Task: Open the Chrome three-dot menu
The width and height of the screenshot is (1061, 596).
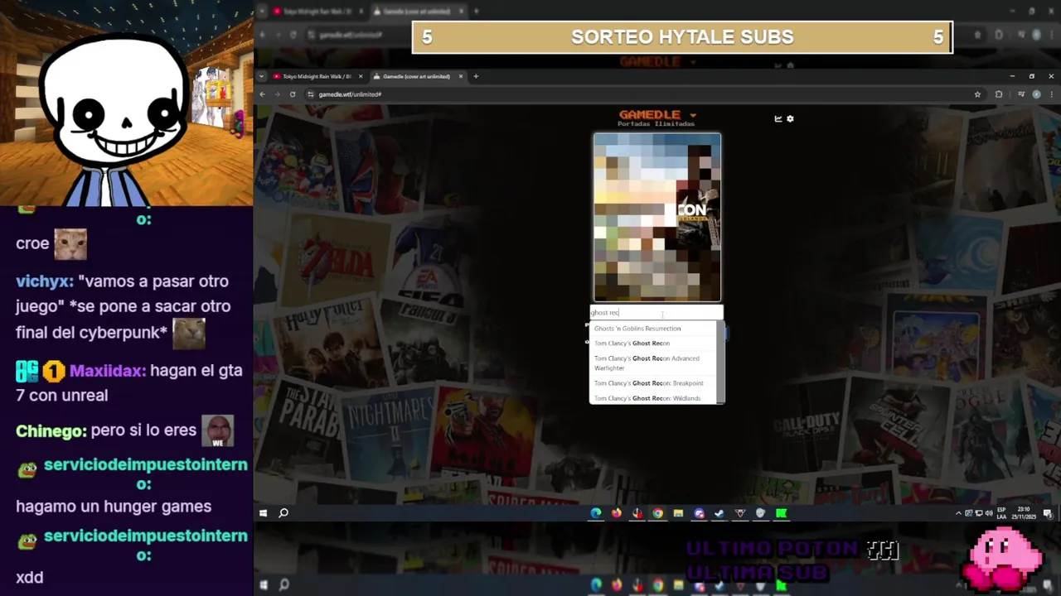Action: click(x=1050, y=94)
